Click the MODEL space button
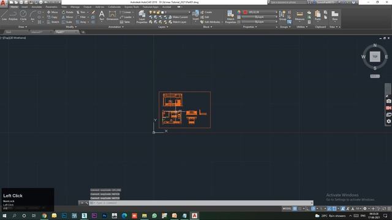Image resolution: width=392 pixels, height=220 pixels. tap(287, 208)
